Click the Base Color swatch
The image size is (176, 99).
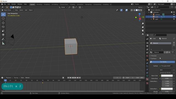tap(167, 76)
